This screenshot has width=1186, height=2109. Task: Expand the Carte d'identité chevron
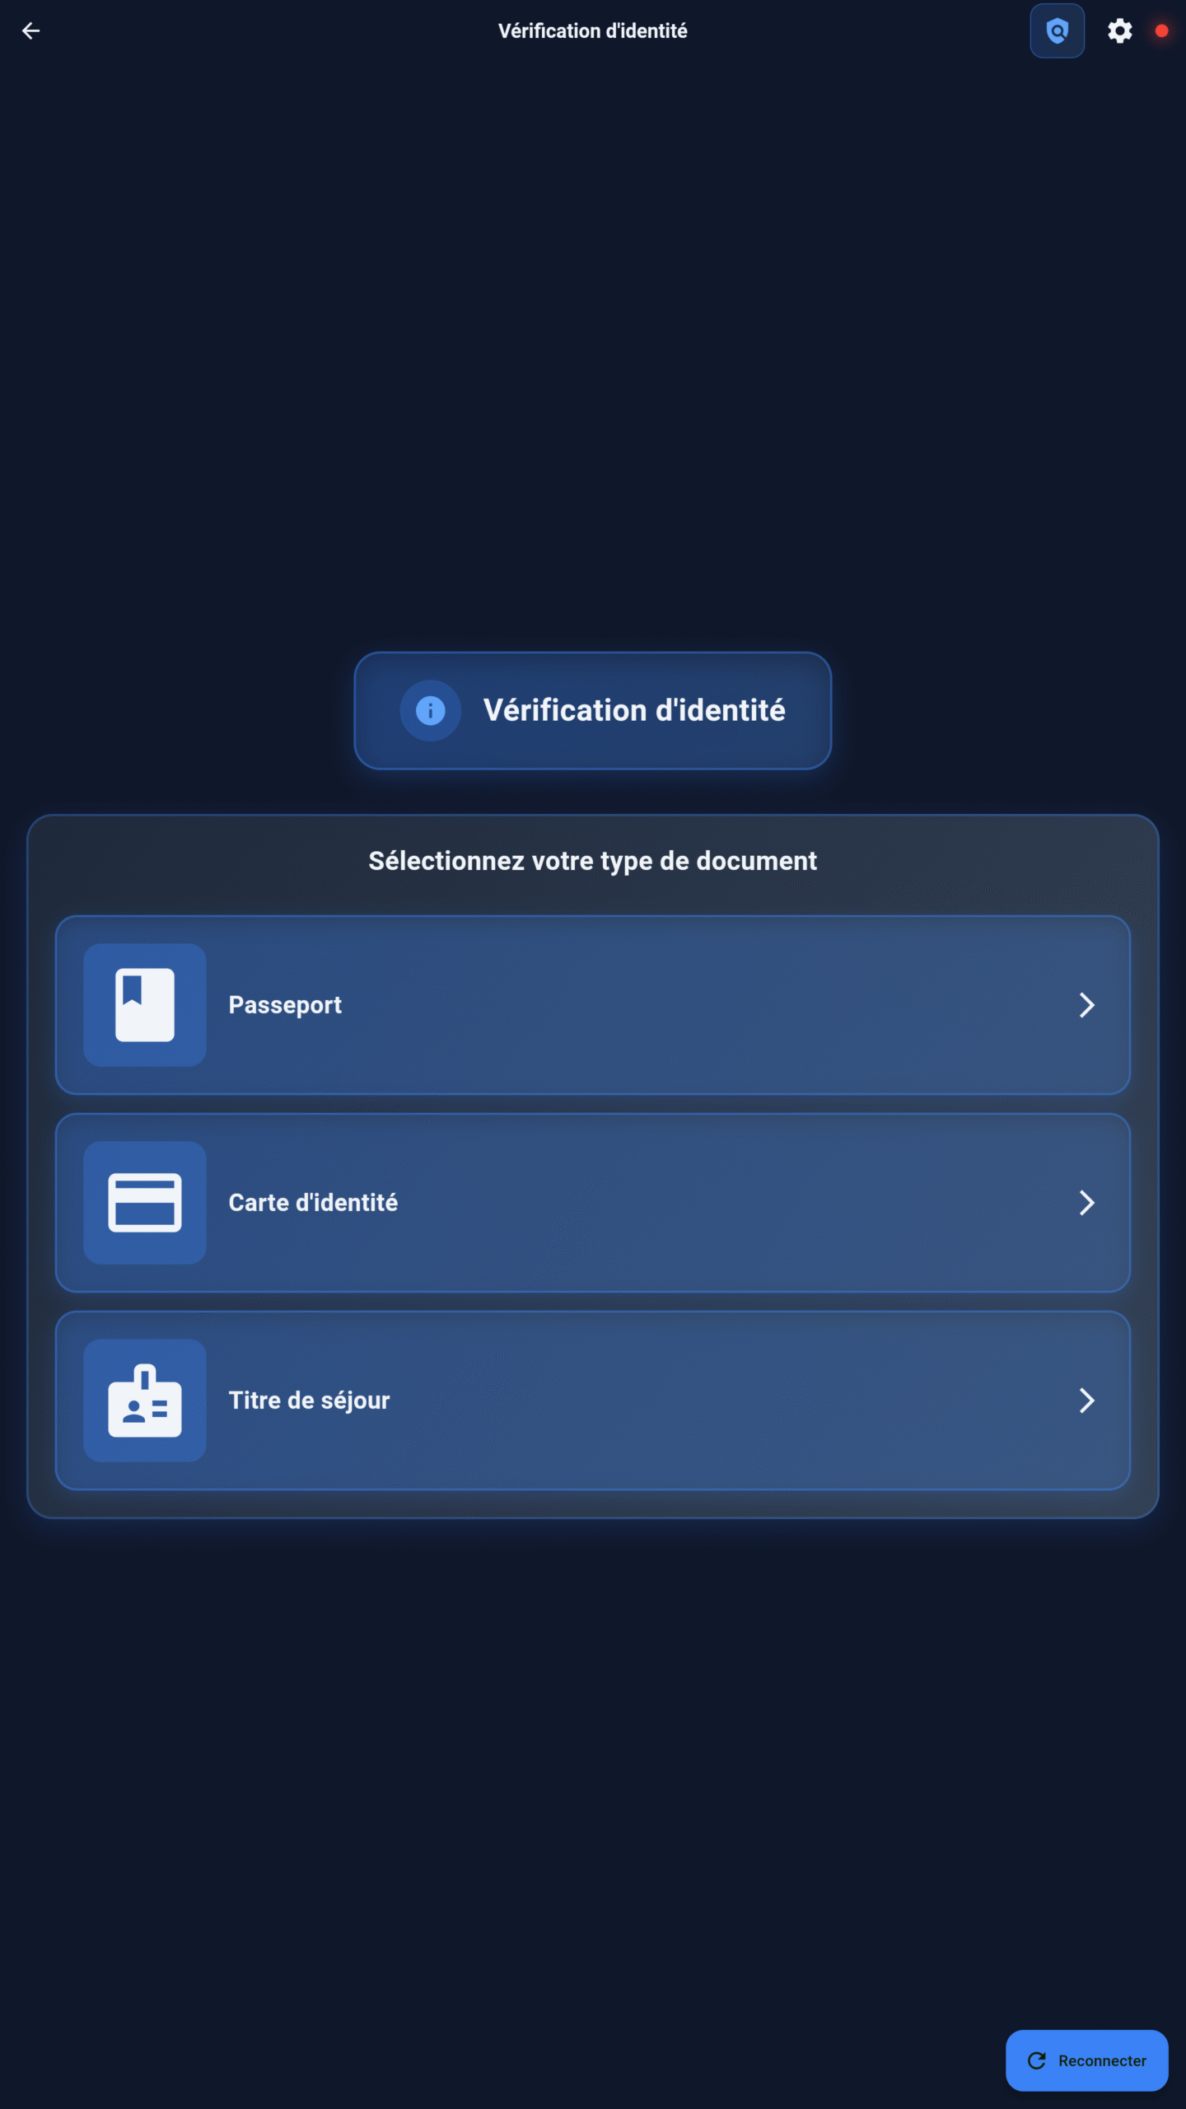[x=1087, y=1202]
